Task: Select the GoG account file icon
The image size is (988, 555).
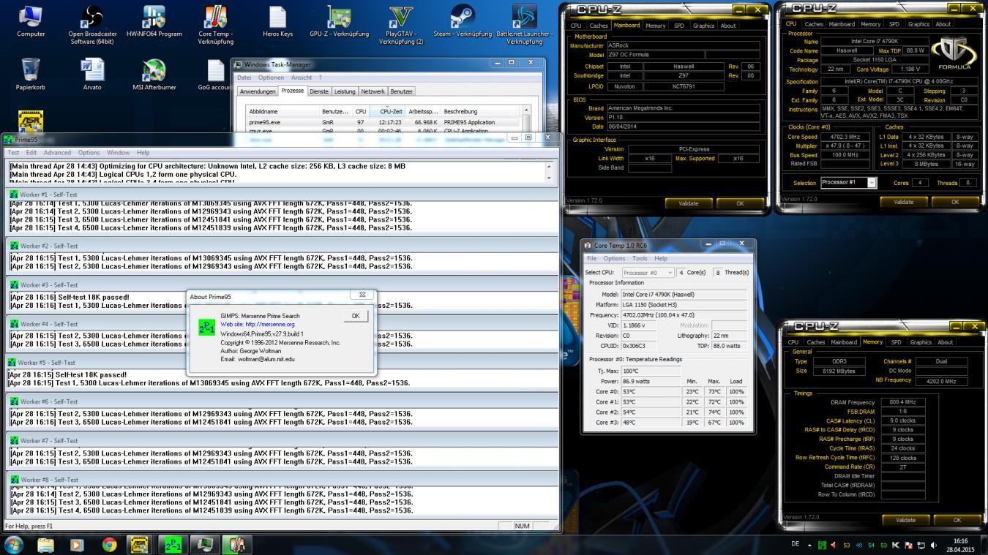Action: [x=215, y=75]
